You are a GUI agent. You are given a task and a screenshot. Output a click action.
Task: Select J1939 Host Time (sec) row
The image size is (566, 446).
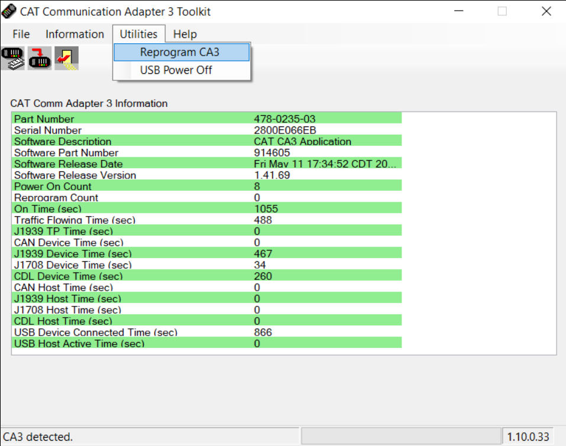pos(207,298)
